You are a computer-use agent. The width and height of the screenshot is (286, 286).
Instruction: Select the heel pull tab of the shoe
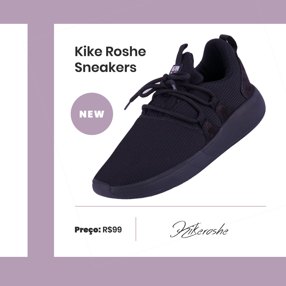point(228,41)
